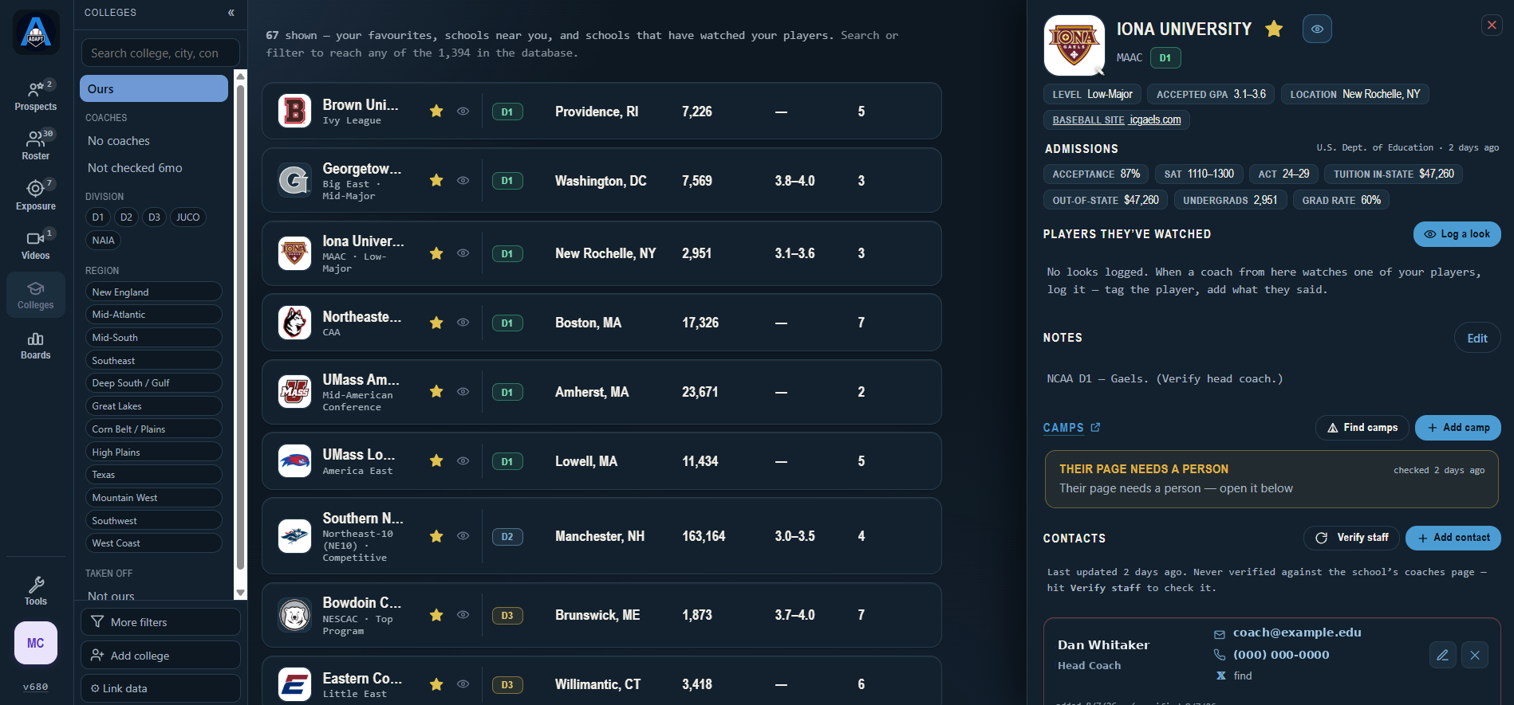Unfavourite Northeastern star icon
Viewport: 1514px width, 705px height.
pos(436,323)
